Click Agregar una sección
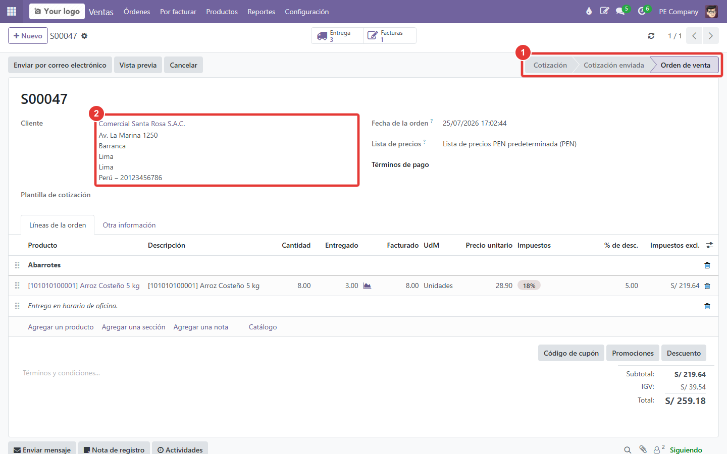 [133, 327]
